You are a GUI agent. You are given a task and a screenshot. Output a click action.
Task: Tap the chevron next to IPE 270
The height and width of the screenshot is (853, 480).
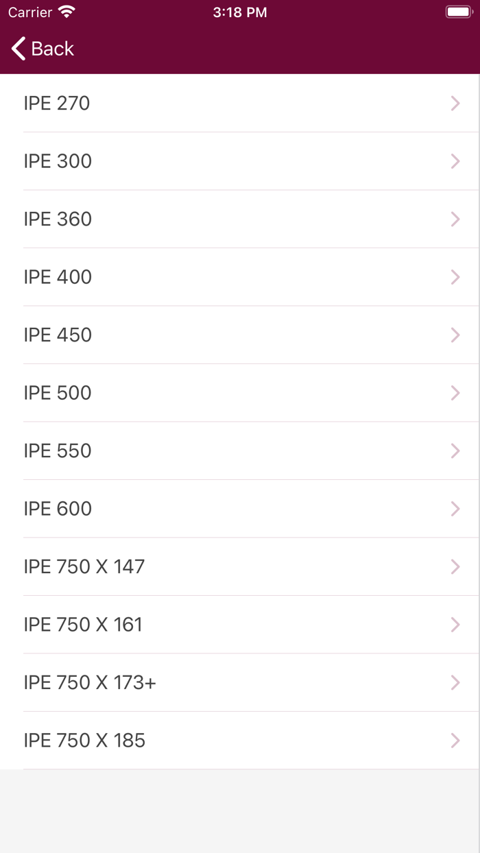[455, 103]
